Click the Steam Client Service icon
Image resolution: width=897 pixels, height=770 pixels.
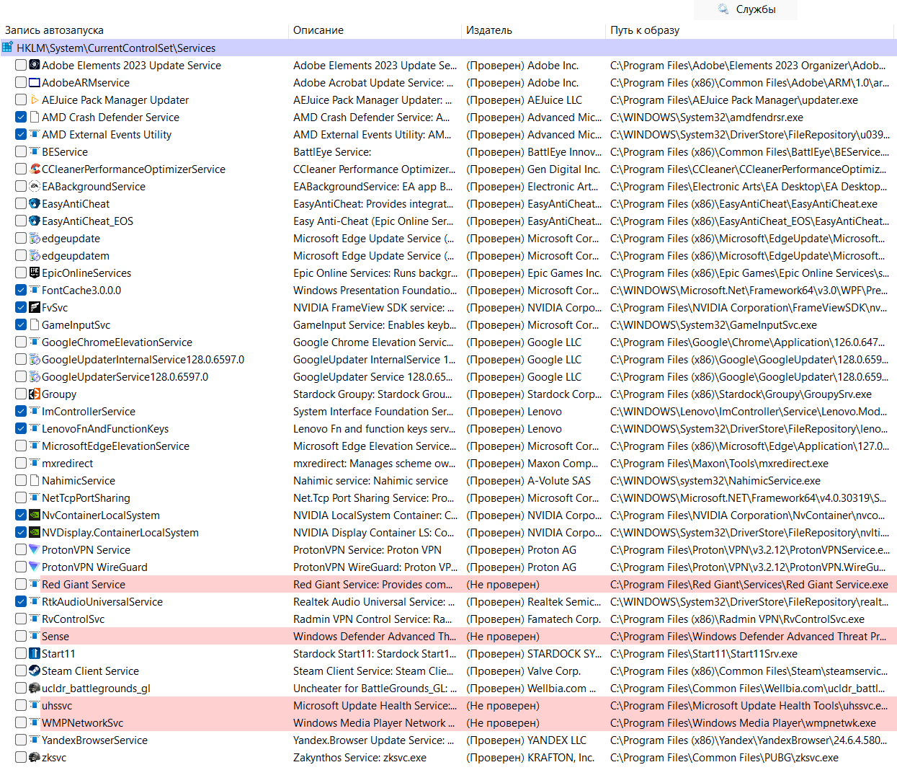[34, 671]
